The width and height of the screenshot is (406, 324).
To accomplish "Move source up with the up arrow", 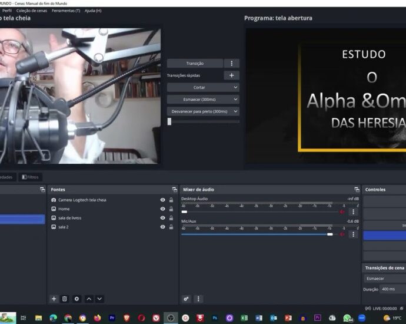I will [x=89, y=299].
